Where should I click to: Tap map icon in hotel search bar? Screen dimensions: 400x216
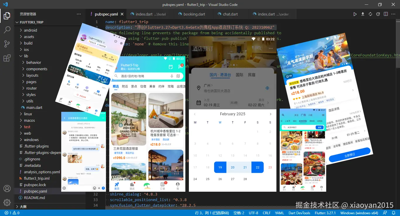(178, 76)
